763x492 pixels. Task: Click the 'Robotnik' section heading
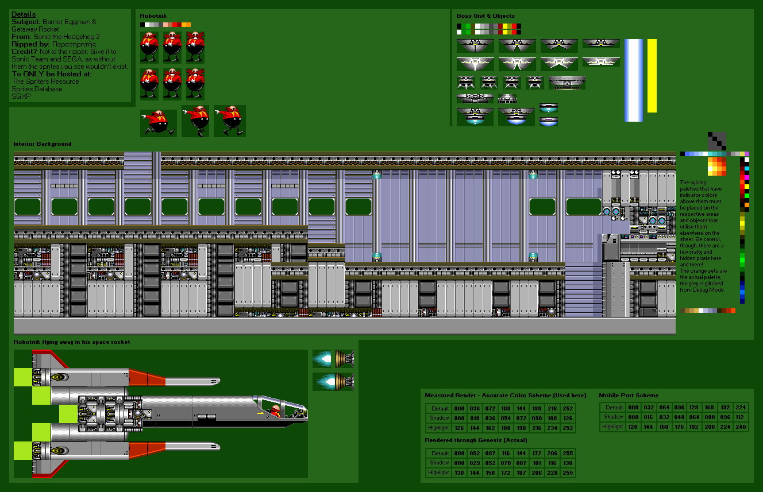click(154, 16)
